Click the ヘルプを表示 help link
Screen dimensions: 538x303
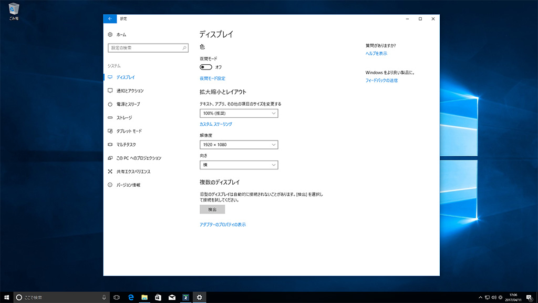pyautogui.click(x=376, y=54)
